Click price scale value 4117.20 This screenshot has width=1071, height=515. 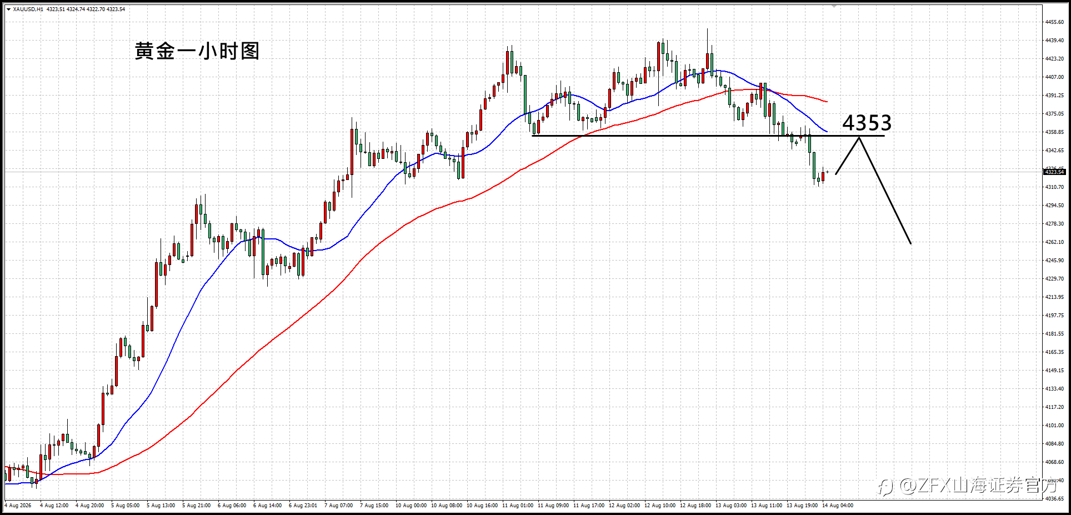point(1054,407)
